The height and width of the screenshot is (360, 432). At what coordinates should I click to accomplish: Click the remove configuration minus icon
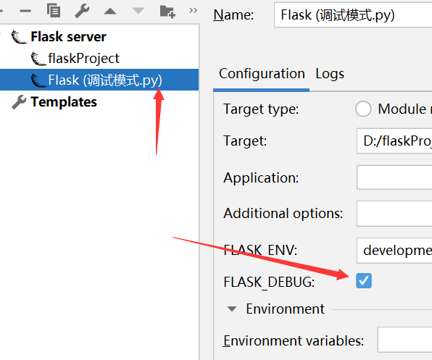point(25,12)
